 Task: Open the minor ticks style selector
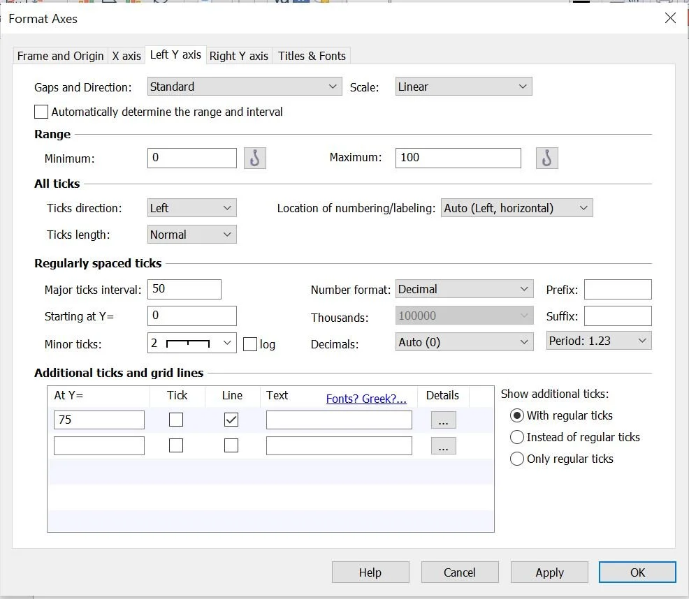[191, 343]
